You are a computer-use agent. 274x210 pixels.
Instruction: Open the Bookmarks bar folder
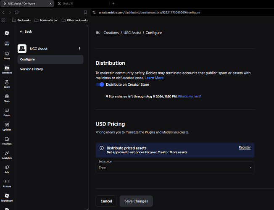coord(46,20)
